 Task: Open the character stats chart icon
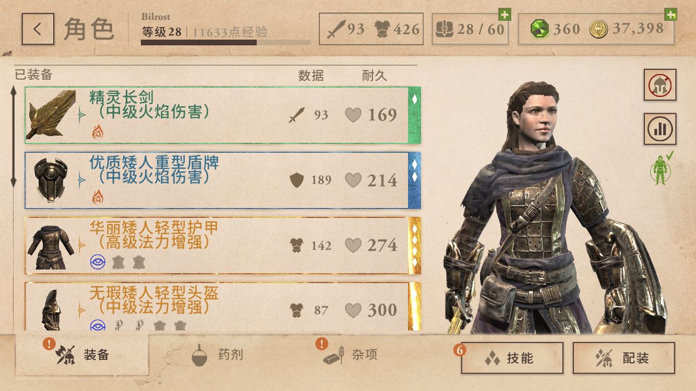click(660, 129)
